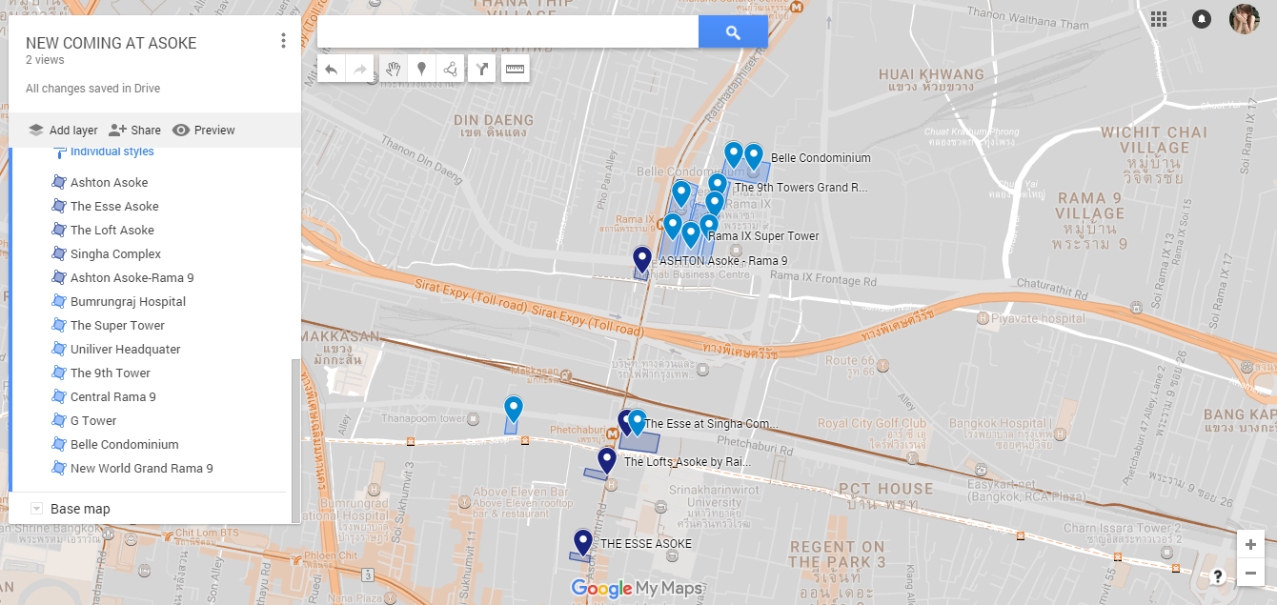Click the Belle Condominium label on the map

tap(821, 158)
